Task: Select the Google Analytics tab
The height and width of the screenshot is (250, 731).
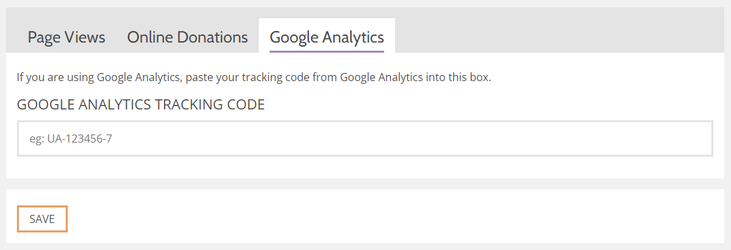Action: [327, 37]
